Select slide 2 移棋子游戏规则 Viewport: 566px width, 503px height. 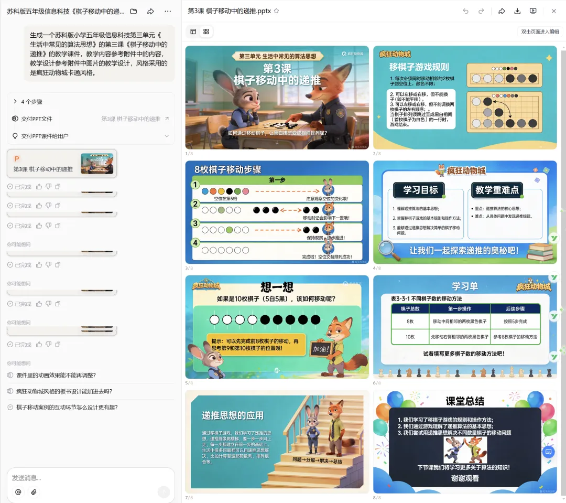465,98
